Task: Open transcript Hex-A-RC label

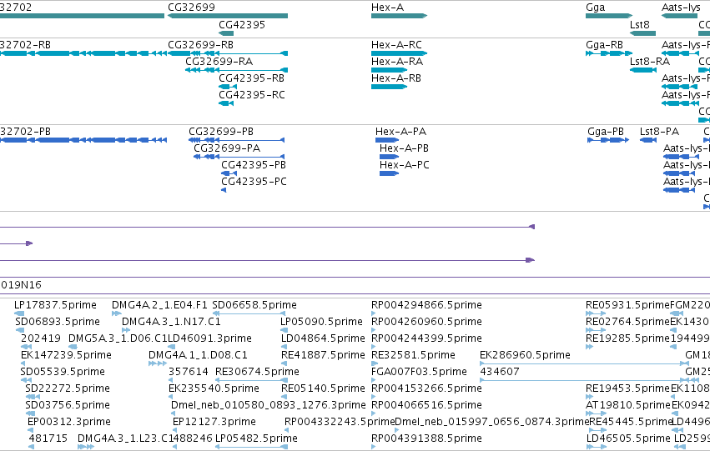Action: [396, 45]
